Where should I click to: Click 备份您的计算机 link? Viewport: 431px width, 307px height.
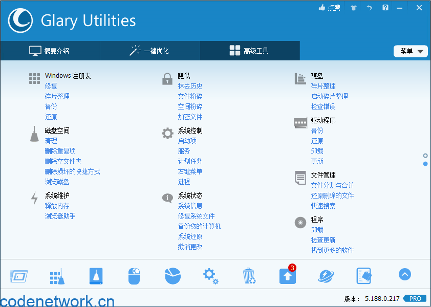tap(199, 226)
